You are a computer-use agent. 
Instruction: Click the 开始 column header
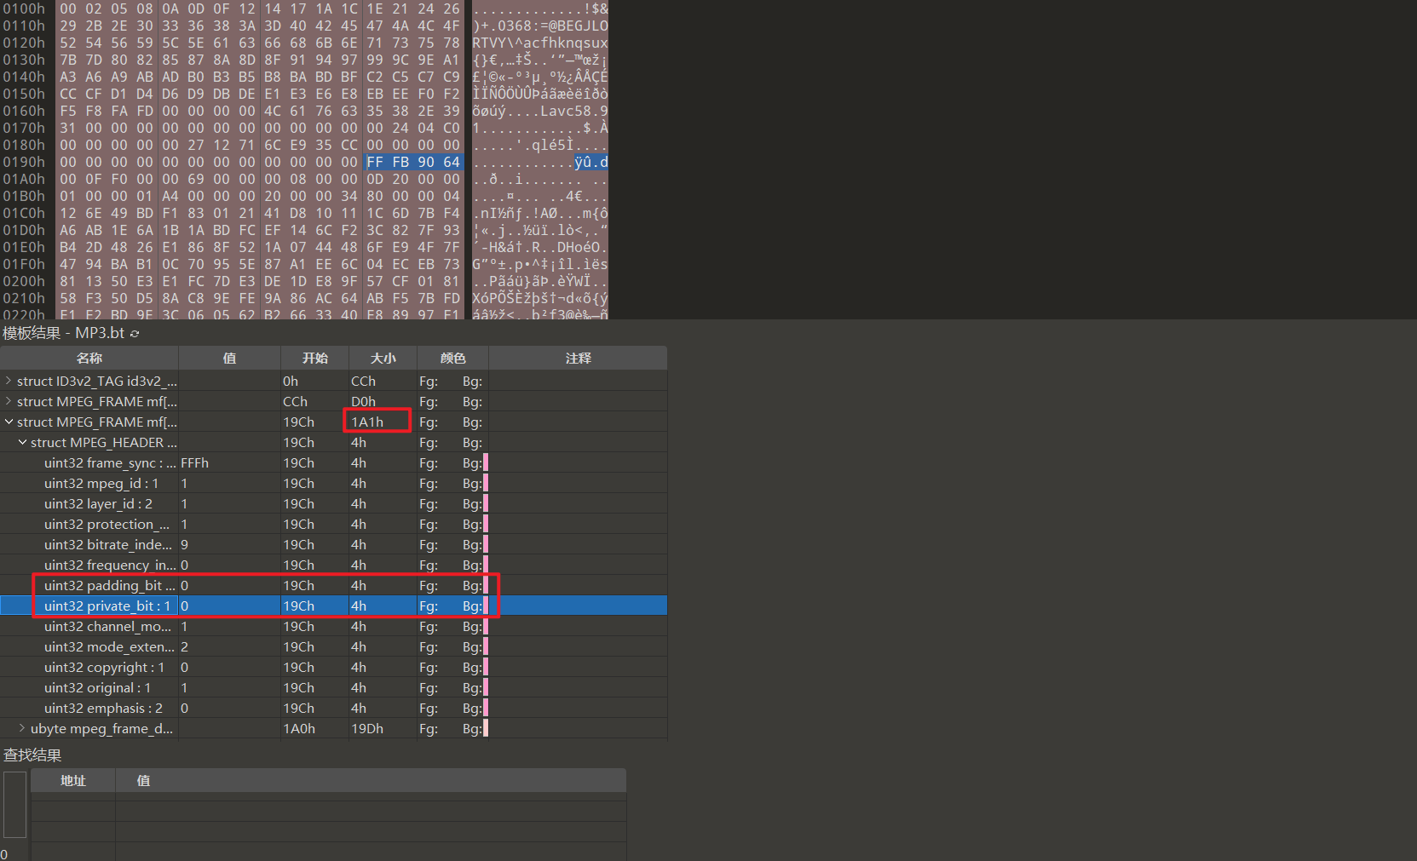click(x=314, y=359)
